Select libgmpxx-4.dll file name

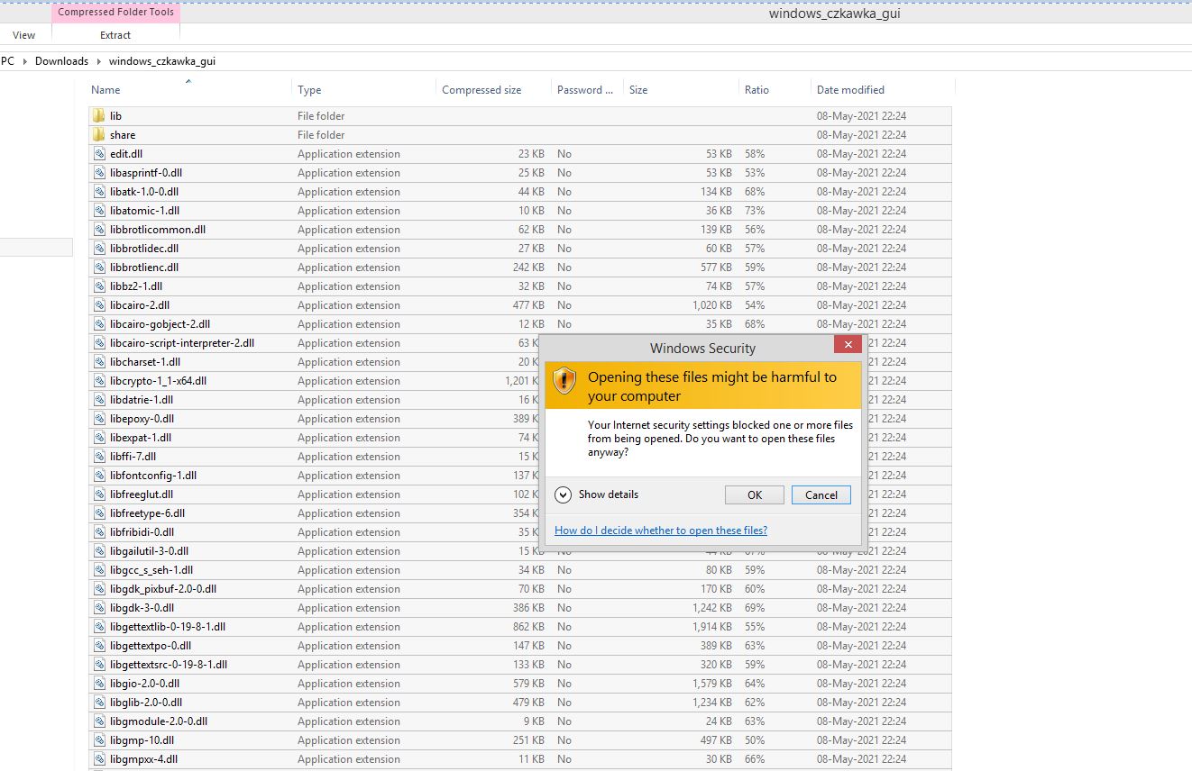143,759
